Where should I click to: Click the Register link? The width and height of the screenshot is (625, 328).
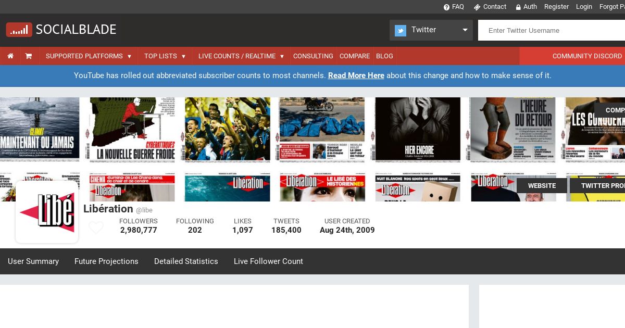point(556,7)
